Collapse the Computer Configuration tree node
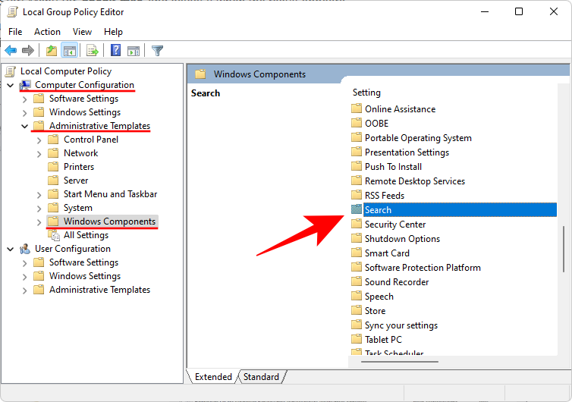This screenshot has width=572, height=402. 11,85
